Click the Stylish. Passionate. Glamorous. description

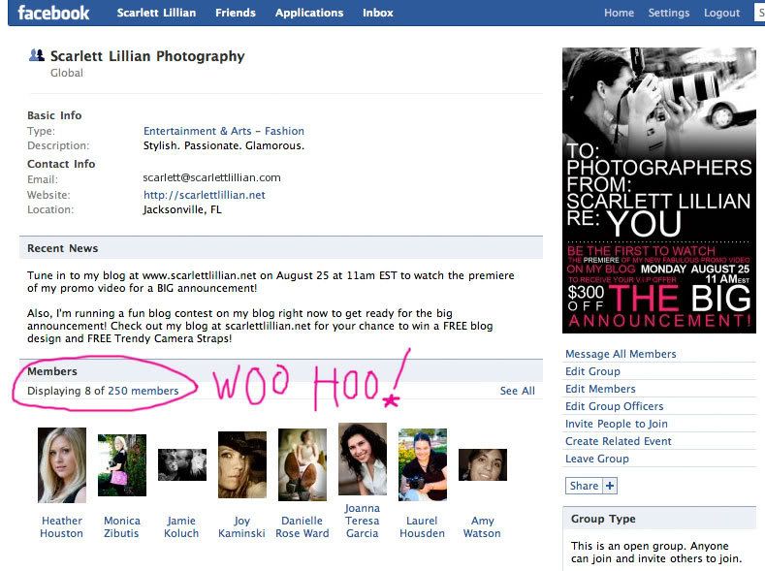[x=223, y=145]
